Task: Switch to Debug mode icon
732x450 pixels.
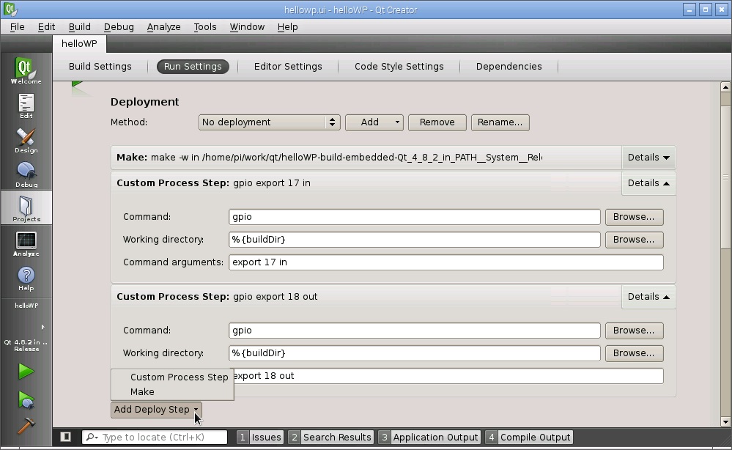Action: [26, 174]
